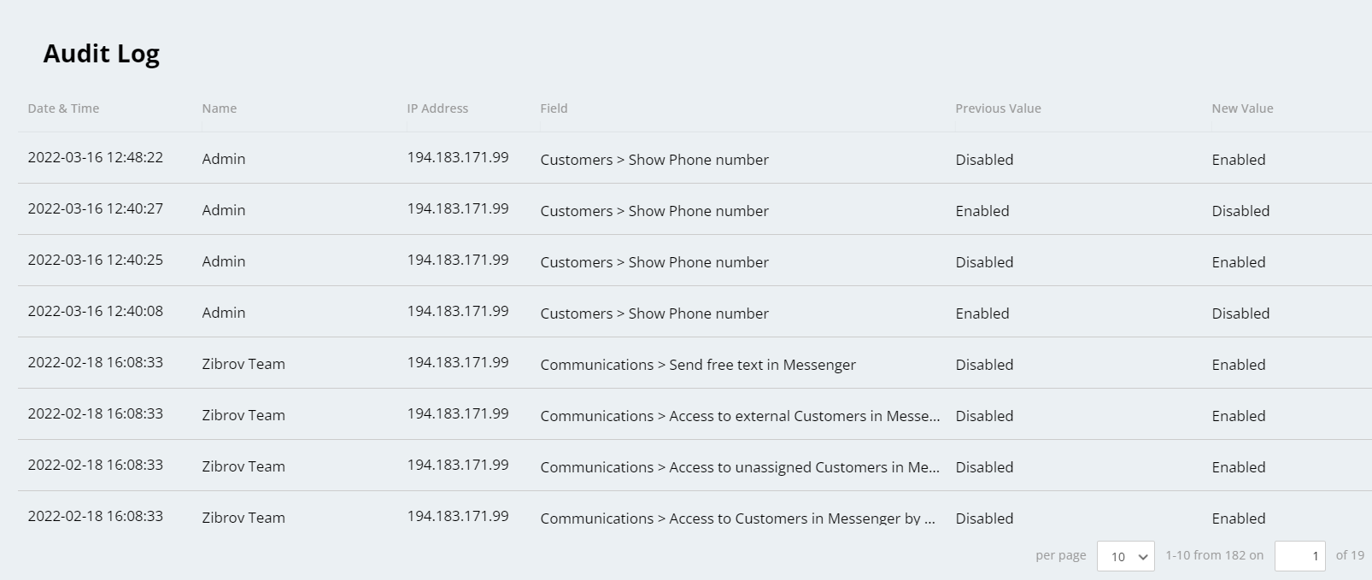
Task: Click the 1-10 from 182 pagination text
Action: (x=1214, y=555)
